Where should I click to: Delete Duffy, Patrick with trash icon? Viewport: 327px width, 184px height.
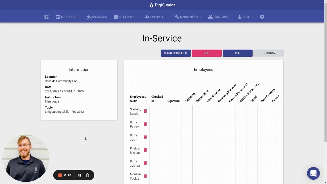145,124
